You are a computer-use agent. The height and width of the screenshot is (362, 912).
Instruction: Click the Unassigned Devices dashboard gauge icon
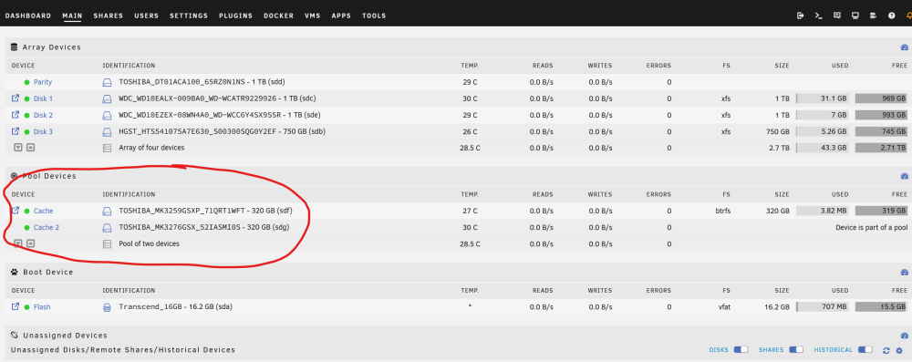tap(904, 336)
